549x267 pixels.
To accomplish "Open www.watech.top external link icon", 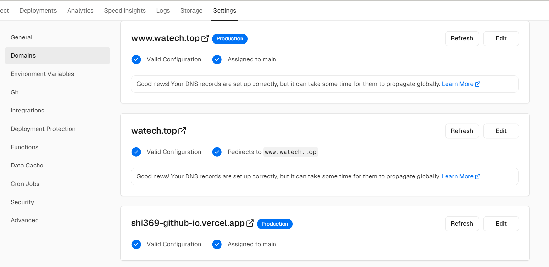I will pos(205,38).
